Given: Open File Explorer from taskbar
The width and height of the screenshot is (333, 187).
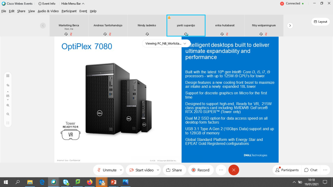Looking at the screenshot, I should [30, 182].
